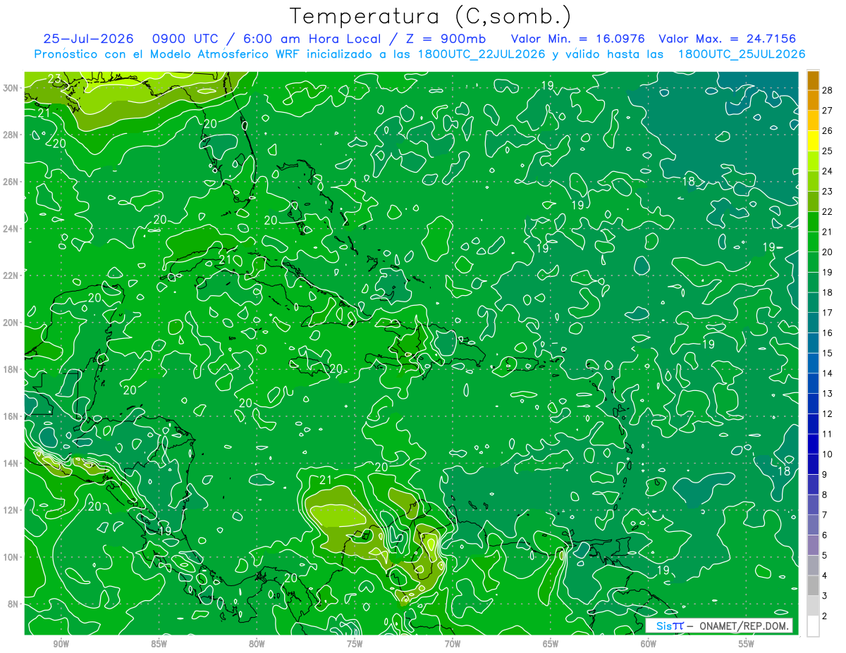Click the "22N" latitude axis label
Viewport: 846px width, 653px height.
[11, 275]
